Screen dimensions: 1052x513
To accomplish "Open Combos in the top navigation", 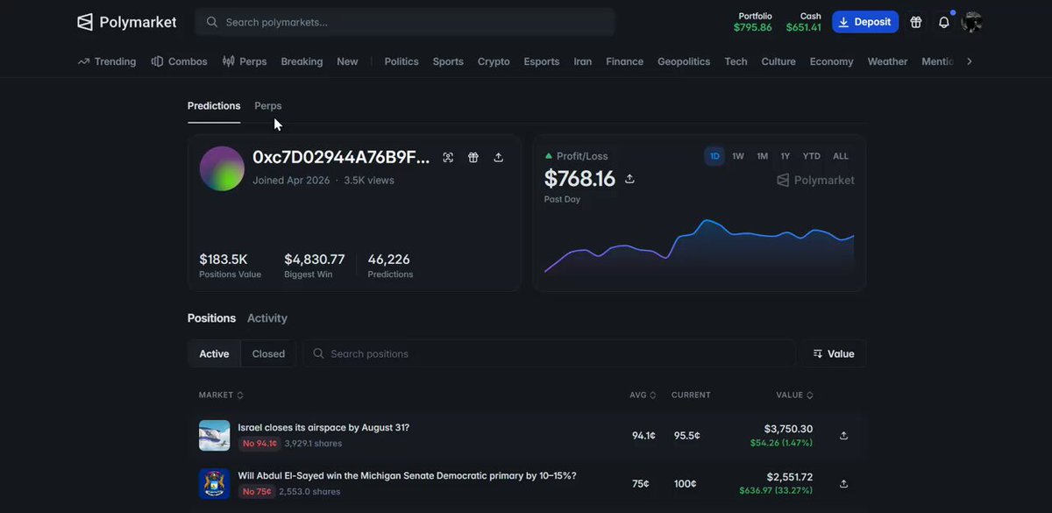I will pyautogui.click(x=180, y=61).
